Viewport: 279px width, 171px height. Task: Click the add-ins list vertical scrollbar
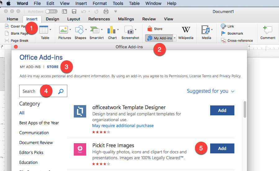(245, 109)
